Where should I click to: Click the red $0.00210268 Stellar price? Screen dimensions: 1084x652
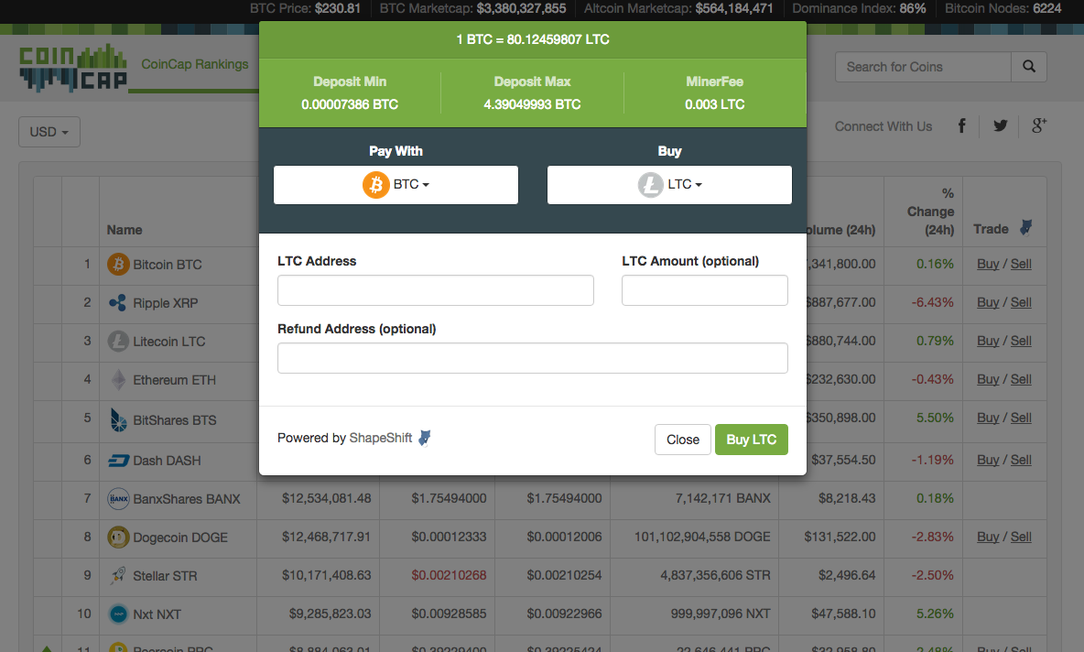point(449,575)
